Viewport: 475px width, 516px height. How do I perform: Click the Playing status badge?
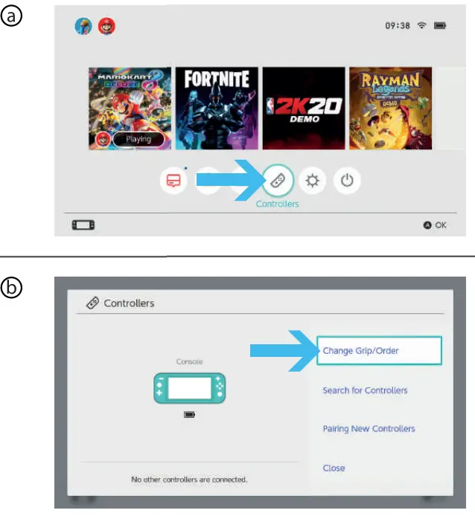tap(138, 139)
